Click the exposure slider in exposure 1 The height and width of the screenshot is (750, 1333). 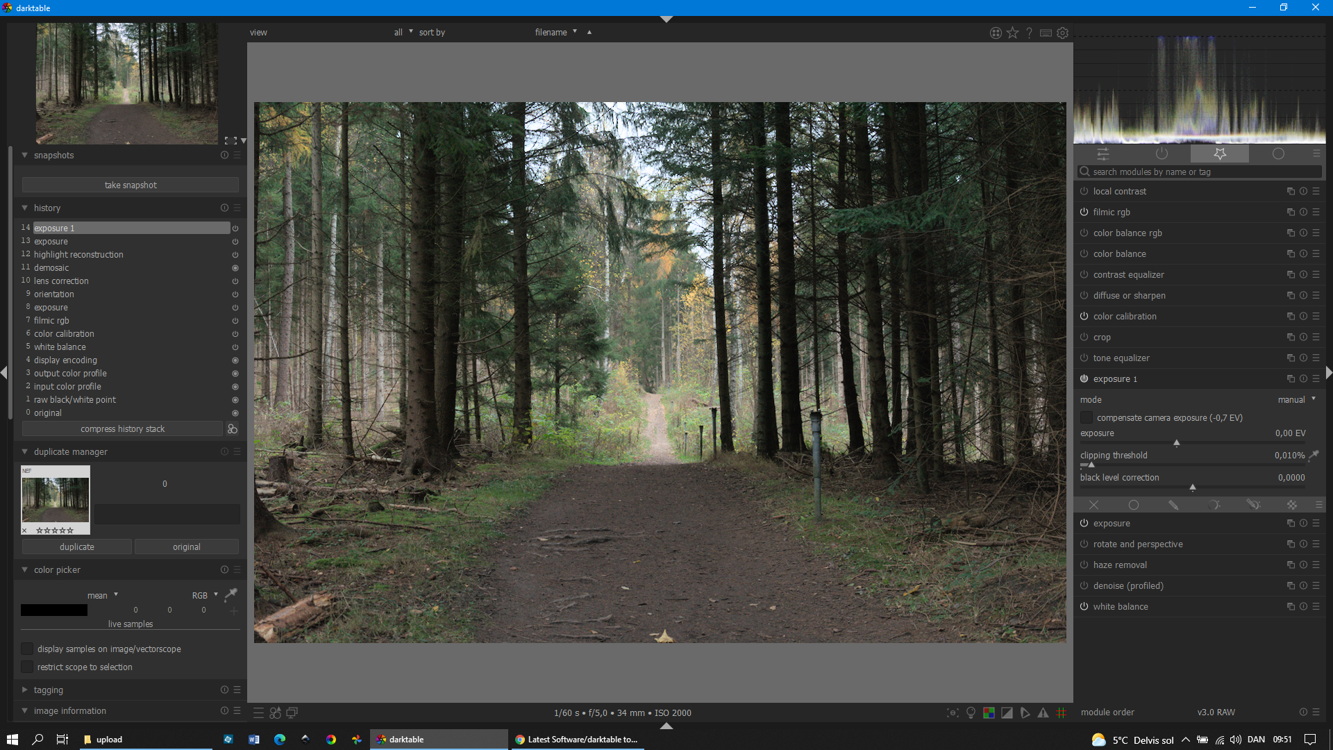point(1176,442)
